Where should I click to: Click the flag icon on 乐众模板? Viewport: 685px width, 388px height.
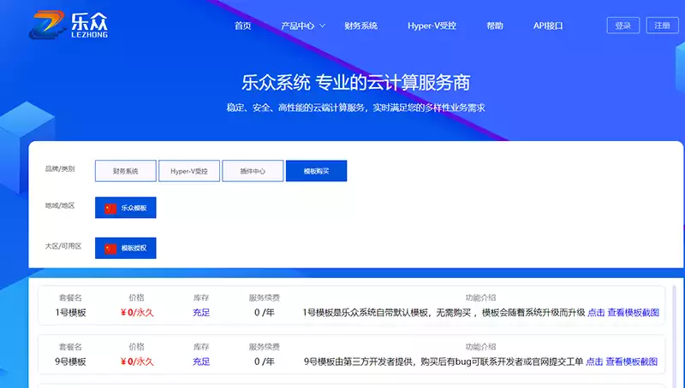[x=110, y=209]
